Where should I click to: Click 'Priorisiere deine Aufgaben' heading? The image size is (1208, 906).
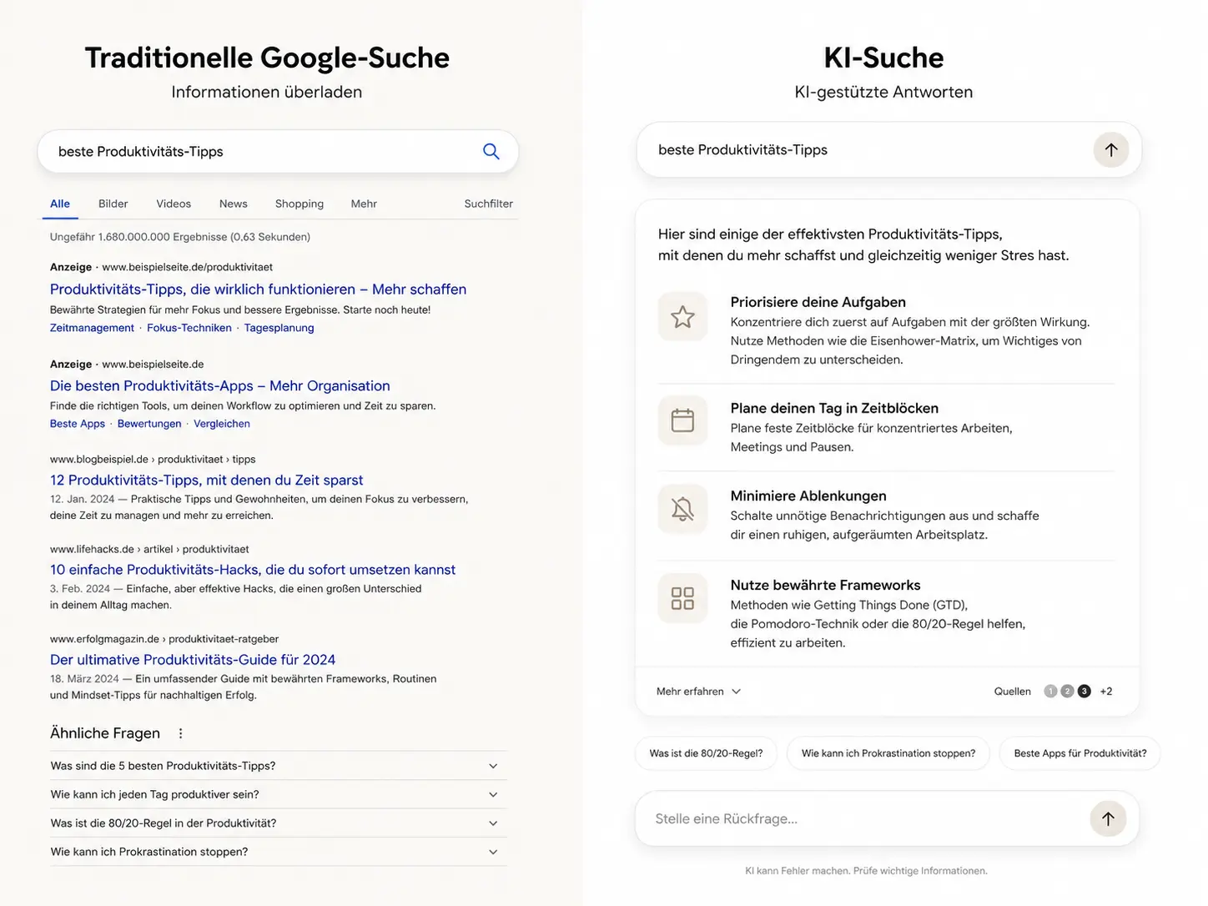[818, 302]
